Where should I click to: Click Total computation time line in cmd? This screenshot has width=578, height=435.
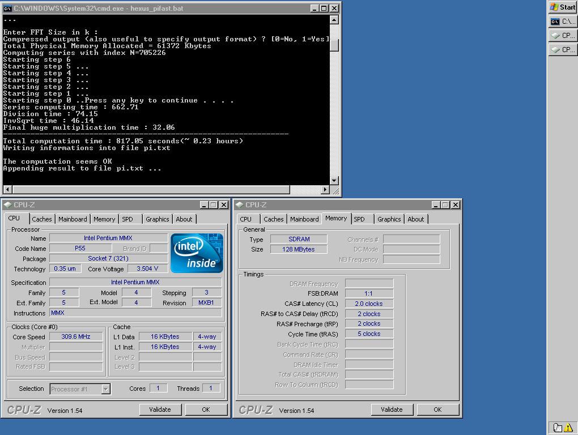pos(123,141)
